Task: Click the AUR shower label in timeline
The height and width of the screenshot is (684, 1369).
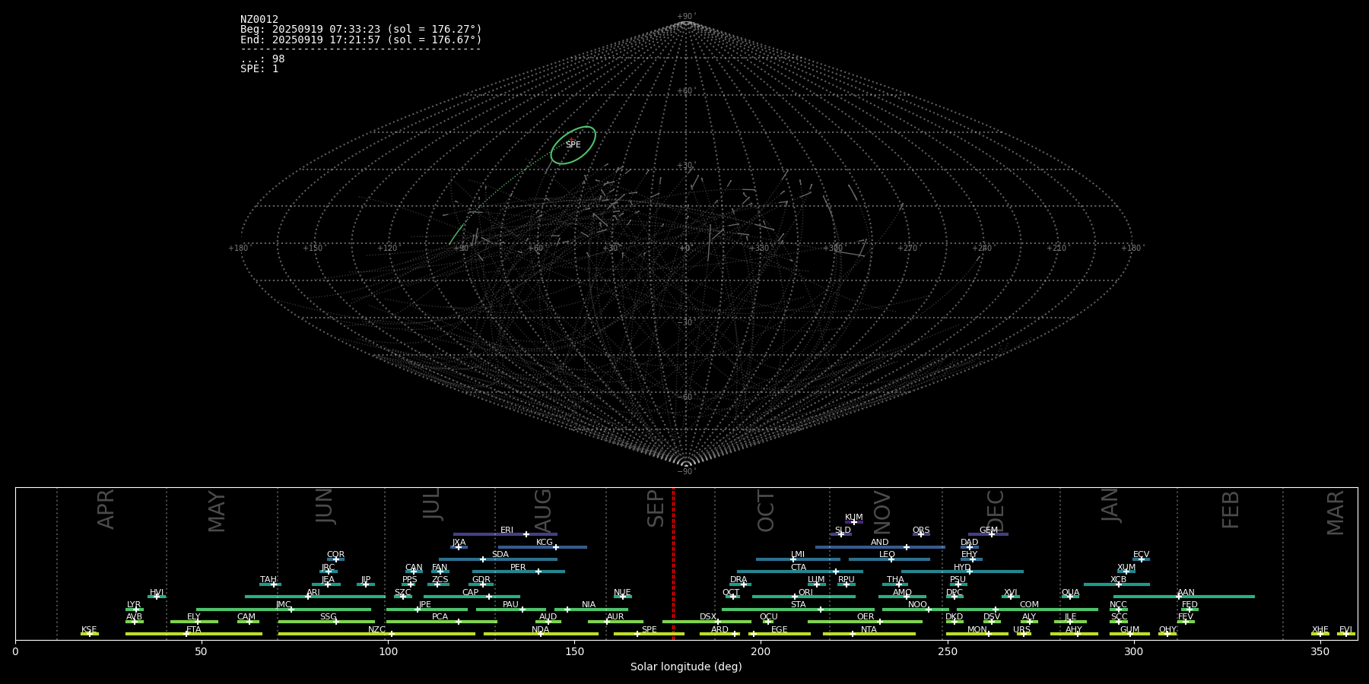Action: tap(615, 616)
